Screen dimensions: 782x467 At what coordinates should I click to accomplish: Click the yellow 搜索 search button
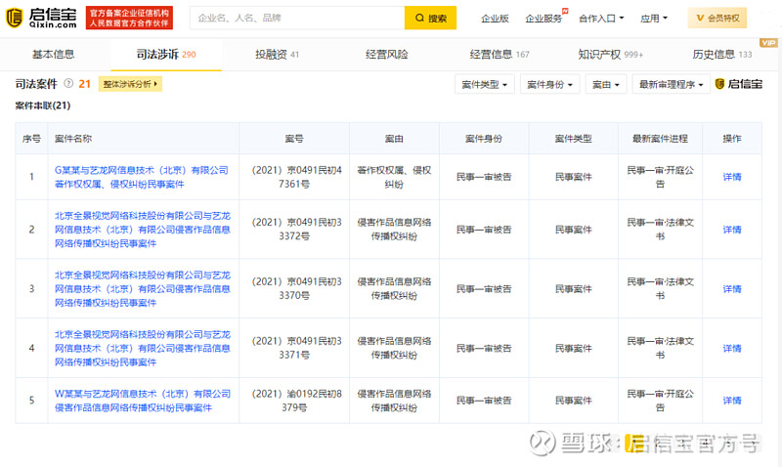point(430,18)
